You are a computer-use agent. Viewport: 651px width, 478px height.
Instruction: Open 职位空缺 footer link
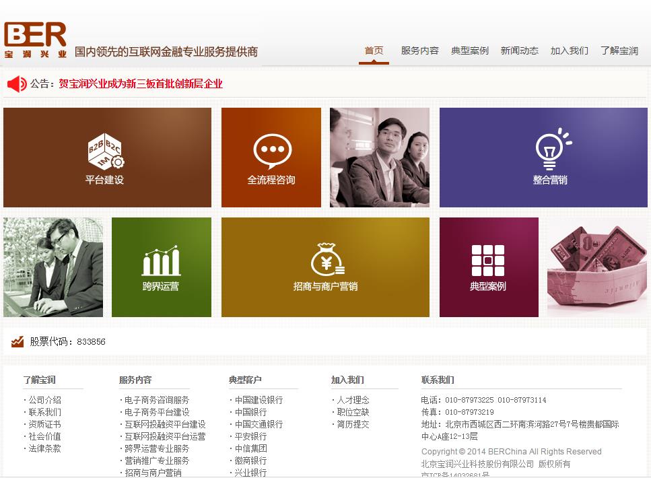pyautogui.click(x=353, y=412)
